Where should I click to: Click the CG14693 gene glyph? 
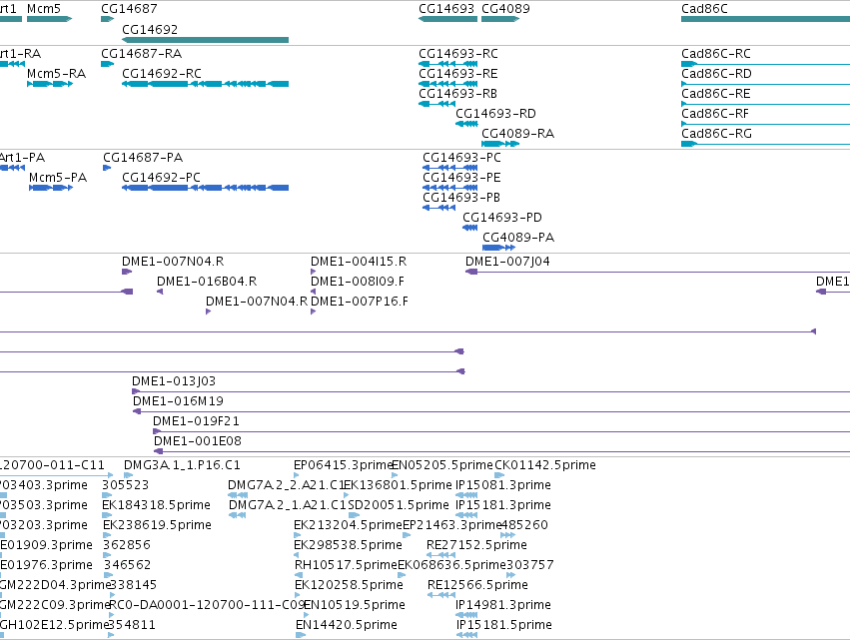click(x=447, y=19)
